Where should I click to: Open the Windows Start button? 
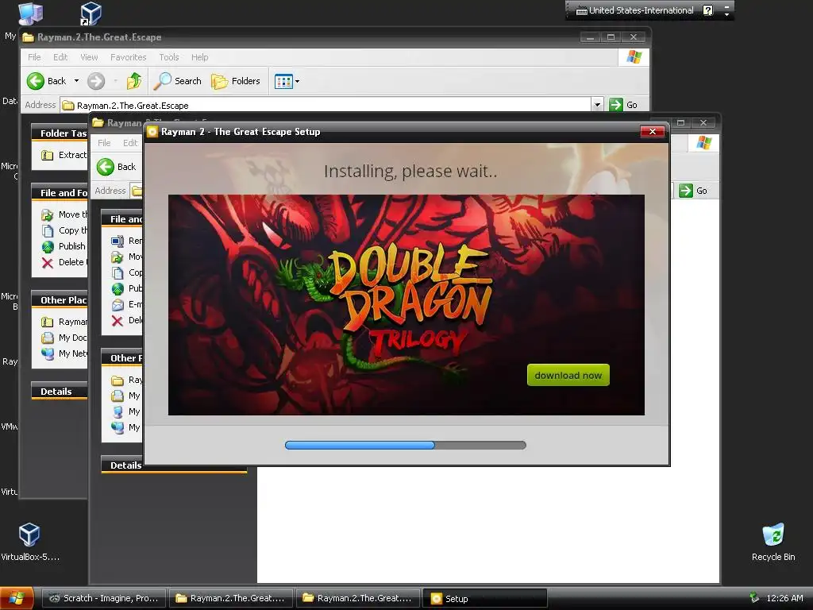(x=17, y=598)
